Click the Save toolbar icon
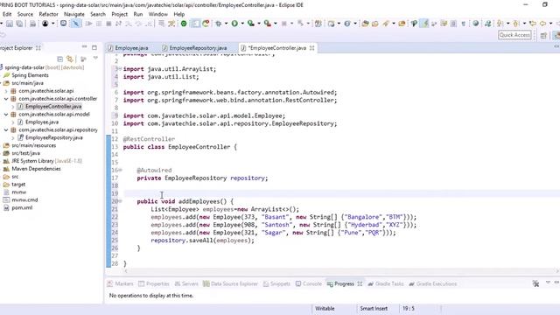The image size is (560, 315). [x=10, y=24]
